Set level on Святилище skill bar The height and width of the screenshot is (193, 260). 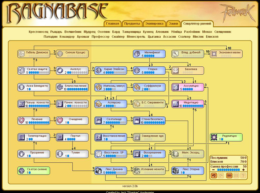point(116,122)
